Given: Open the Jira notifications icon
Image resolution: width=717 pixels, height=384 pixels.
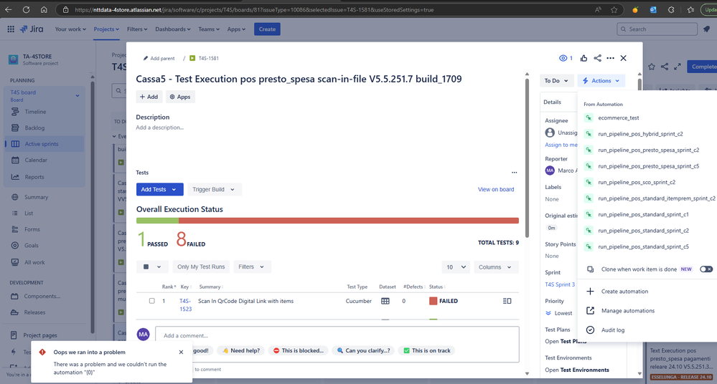Looking at the screenshot, I should (x=707, y=29).
